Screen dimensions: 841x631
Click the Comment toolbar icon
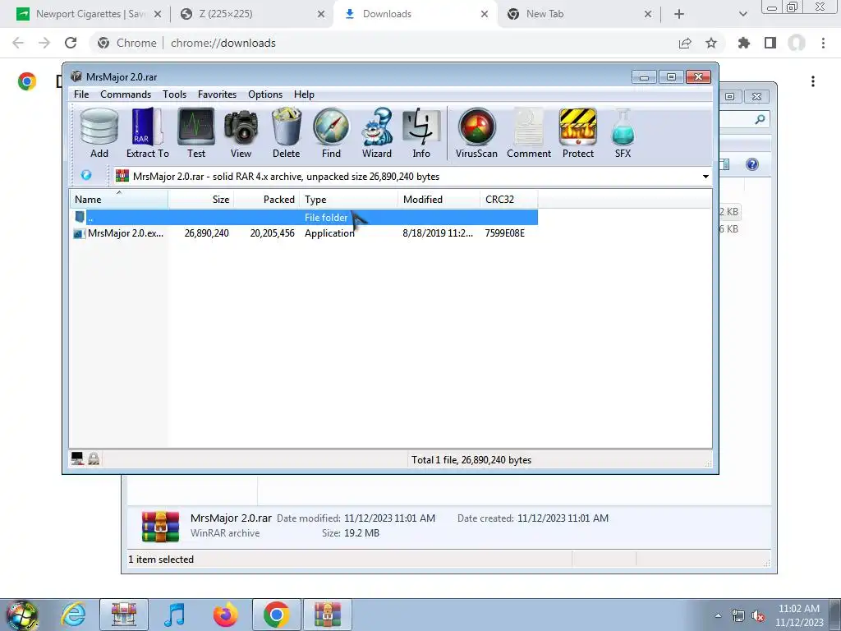(529, 133)
